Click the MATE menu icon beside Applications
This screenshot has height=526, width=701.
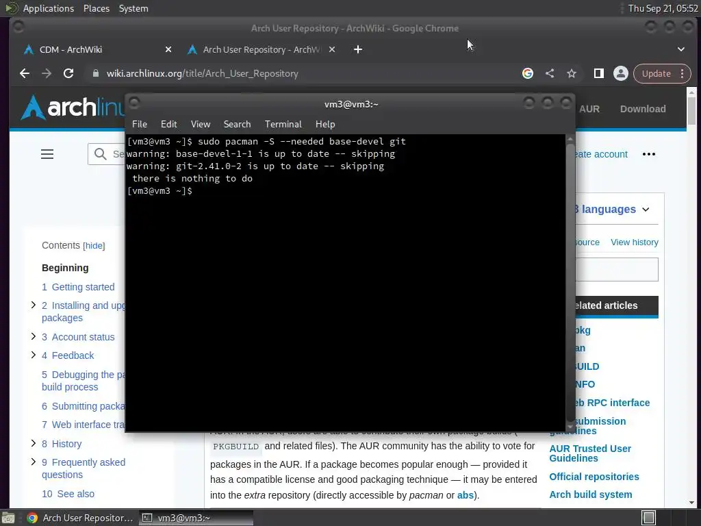pos(11,8)
